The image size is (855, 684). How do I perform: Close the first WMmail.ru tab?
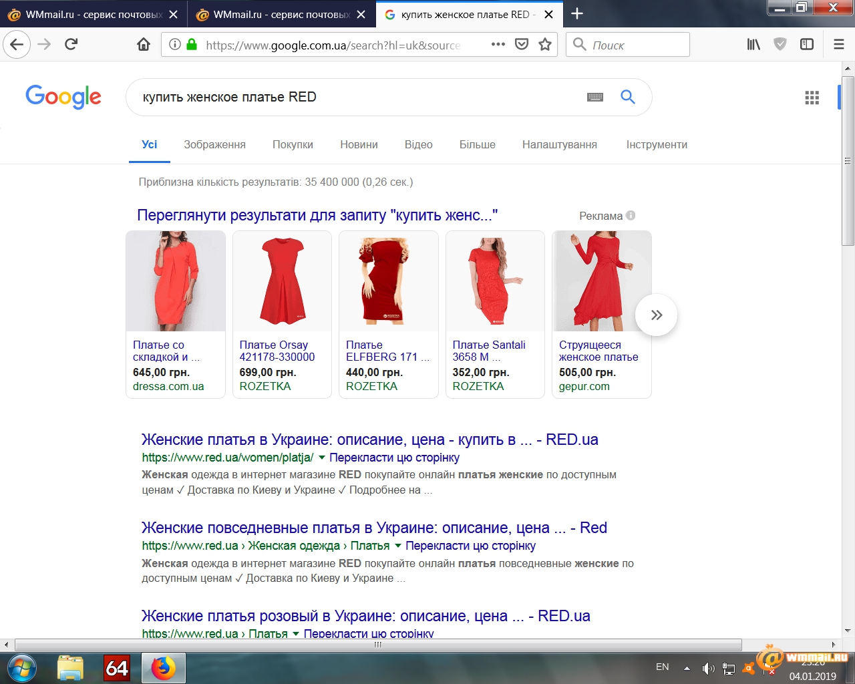tap(173, 15)
